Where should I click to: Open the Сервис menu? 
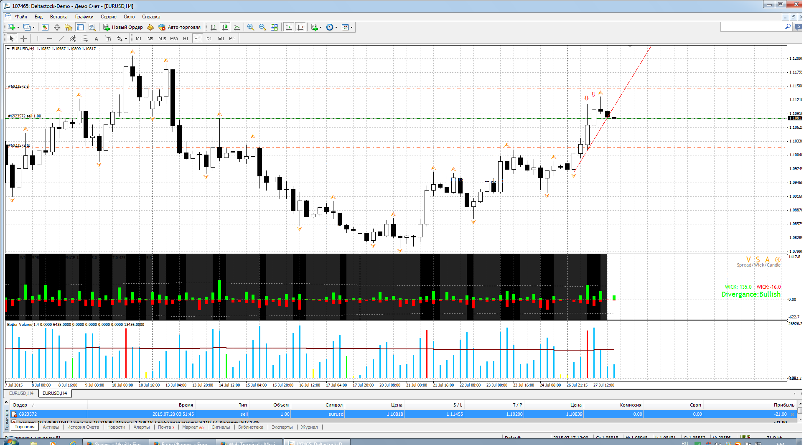click(x=108, y=17)
